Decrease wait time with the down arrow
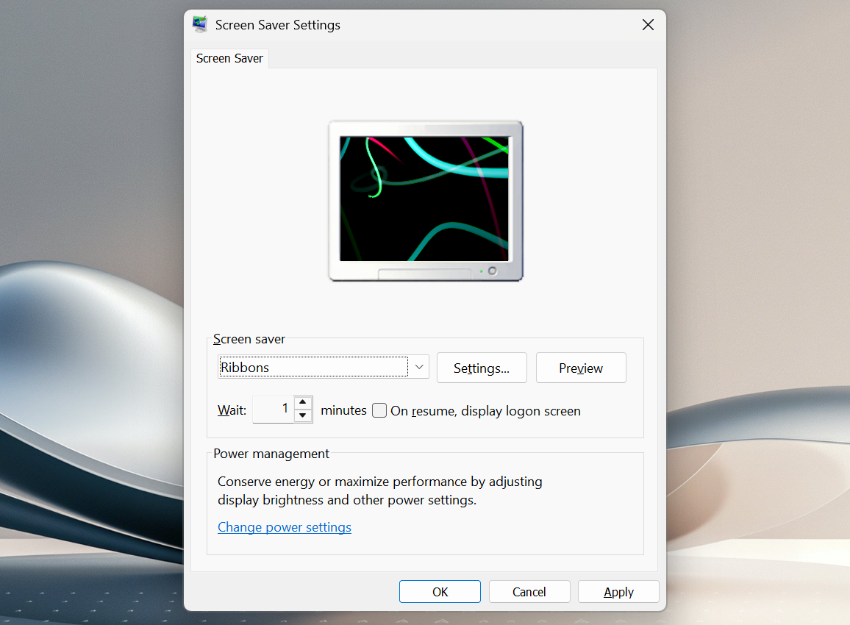 click(303, 416)
